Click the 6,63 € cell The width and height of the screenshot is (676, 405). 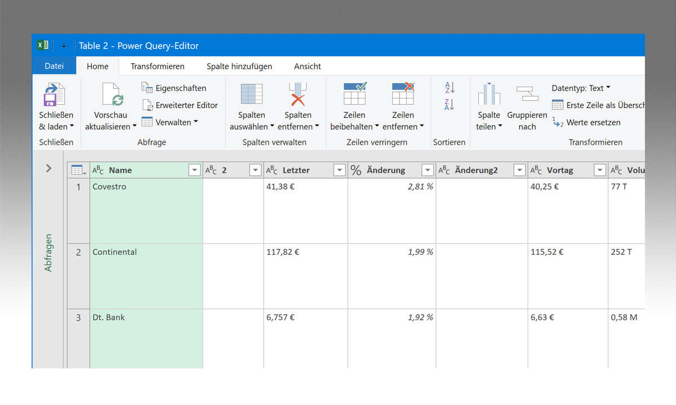point(568,339)
